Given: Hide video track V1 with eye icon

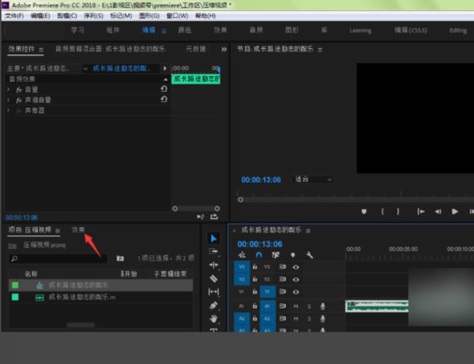Looking at the screenshot, I should (296, 291).
